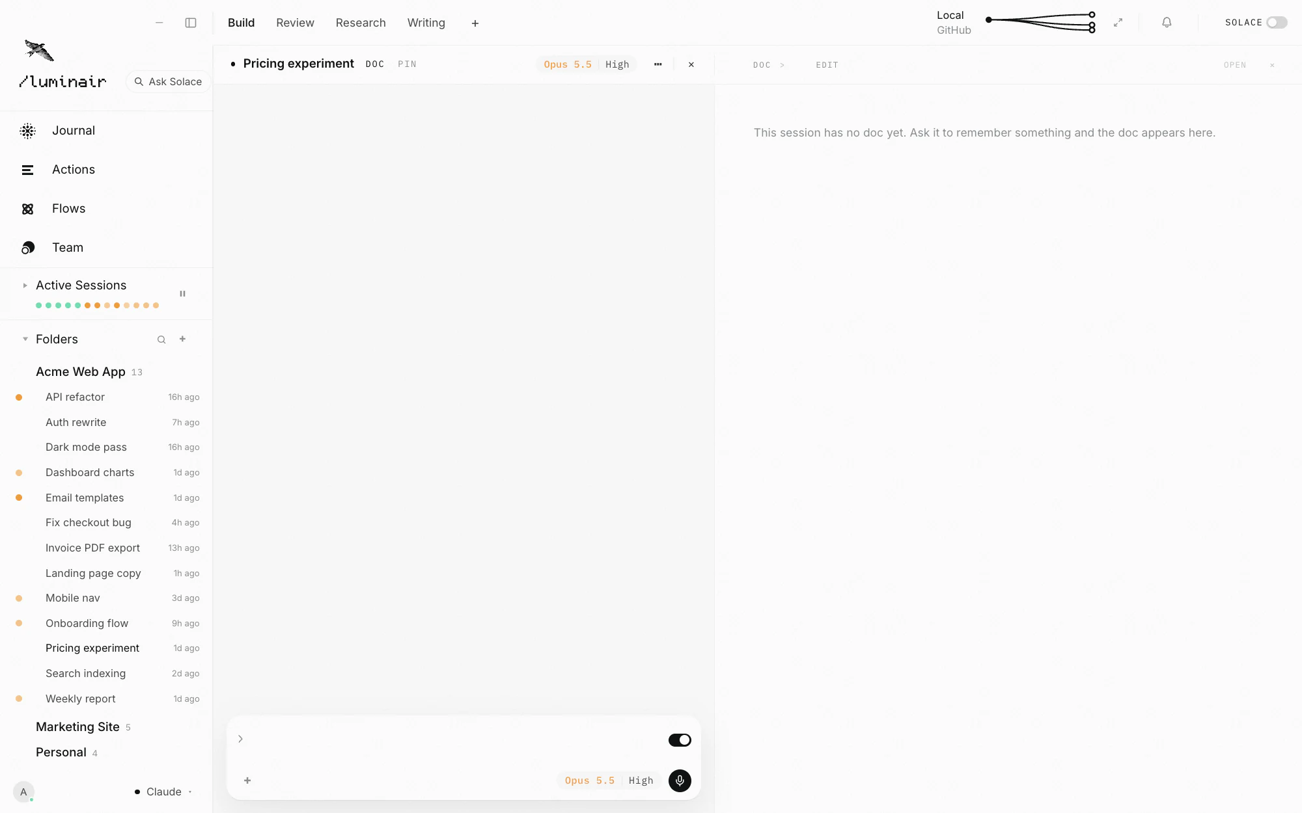Switch to the Research tab
Image resolution: width=1302 pixels, height=813 pixels.
(361, 23)
